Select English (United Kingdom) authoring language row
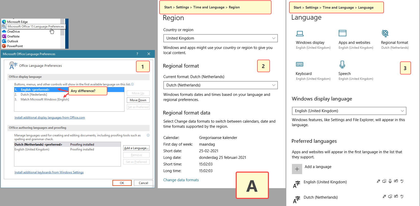Image resolution: width=420 pixels, height=206 pixels. click(x=67, y=149)
